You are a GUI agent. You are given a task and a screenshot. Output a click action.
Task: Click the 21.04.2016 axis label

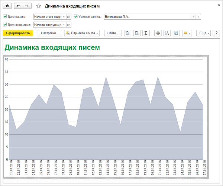point(160,168)
